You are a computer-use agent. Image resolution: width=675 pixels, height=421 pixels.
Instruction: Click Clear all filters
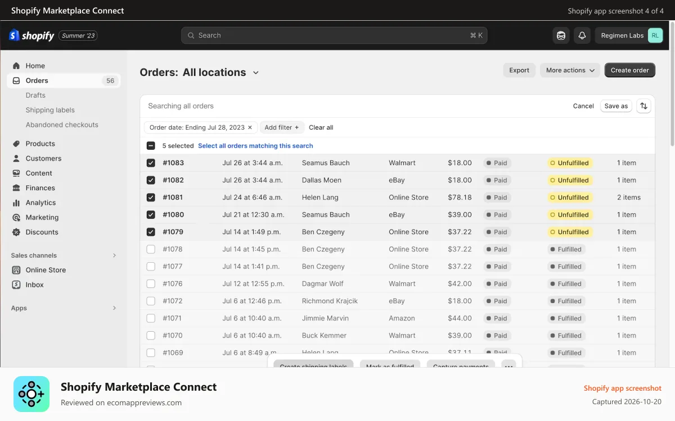click(321, 127)
